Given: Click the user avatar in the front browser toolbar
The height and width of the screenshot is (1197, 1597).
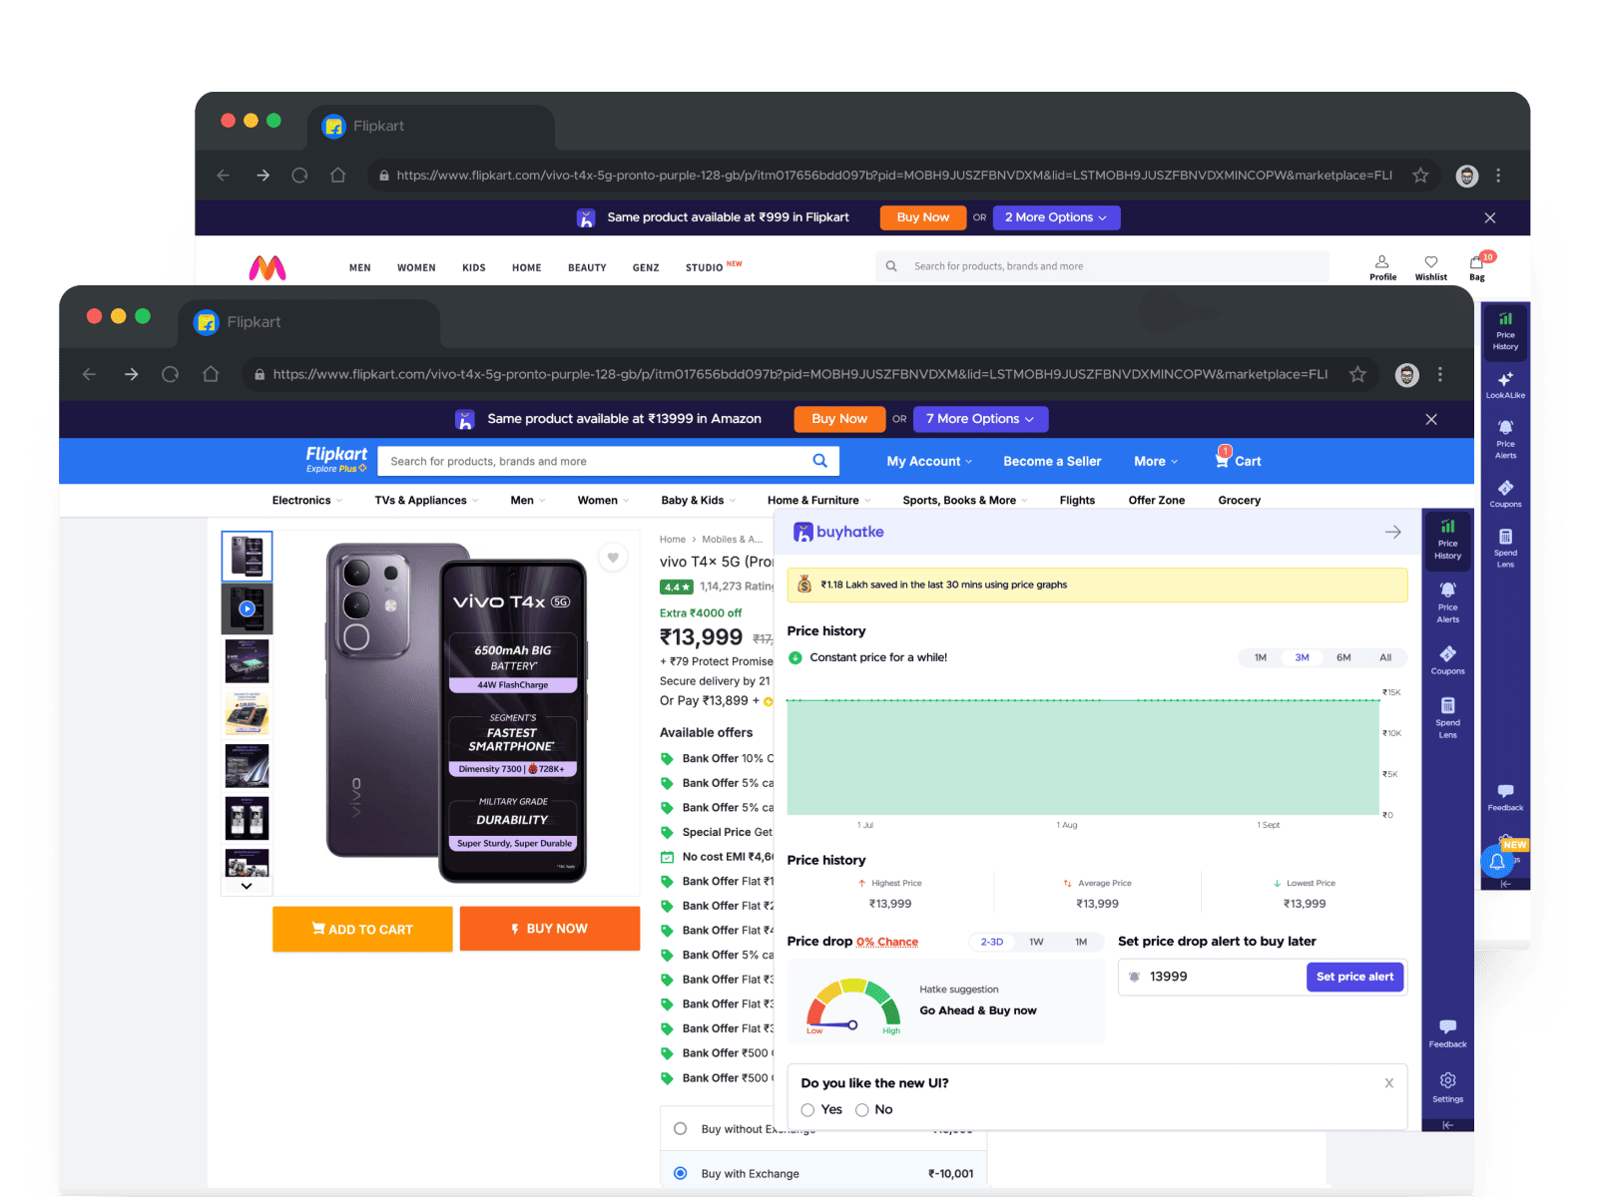Looking at the screenshot, I should [1406, 375].
